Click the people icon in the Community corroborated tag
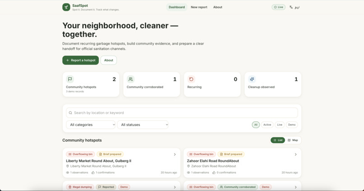 (221, 187)
